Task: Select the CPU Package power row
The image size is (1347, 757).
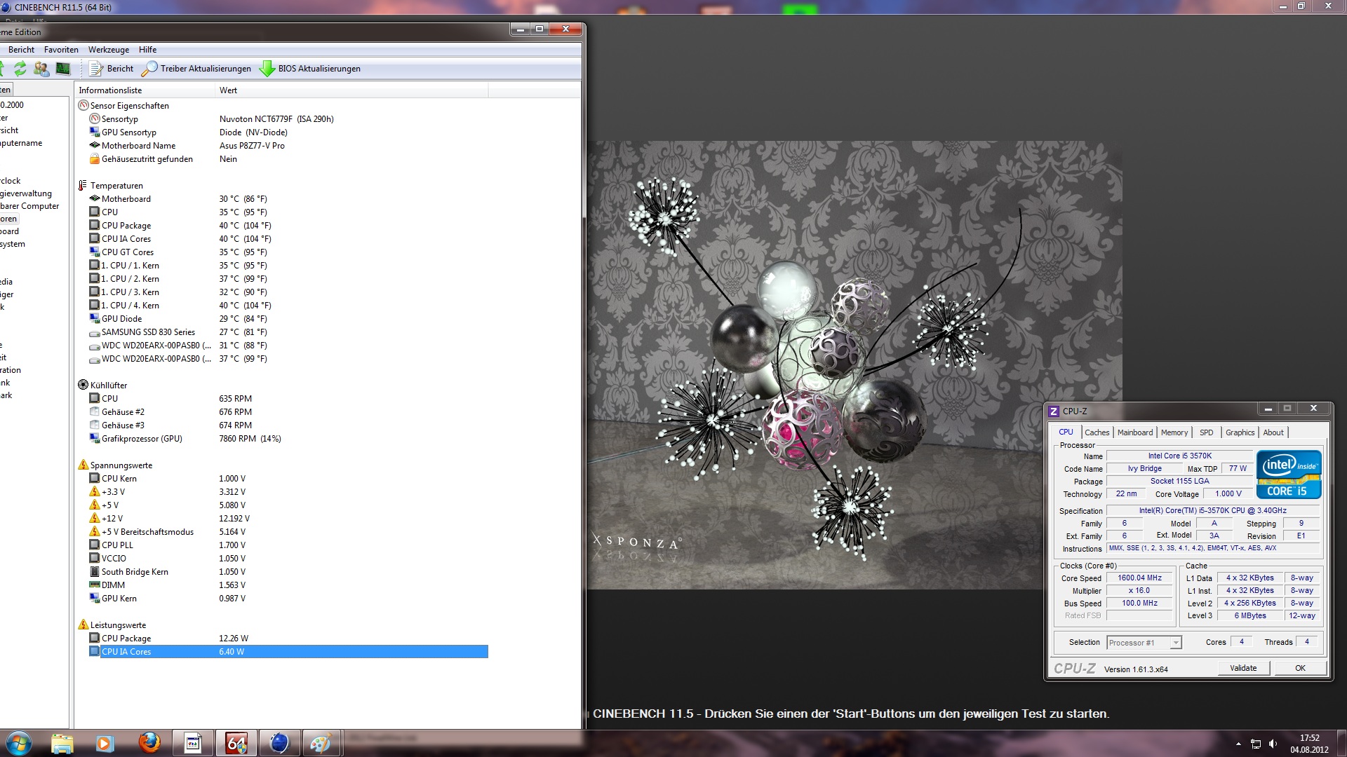Action: pyautogui.click(x=126, y=639)
